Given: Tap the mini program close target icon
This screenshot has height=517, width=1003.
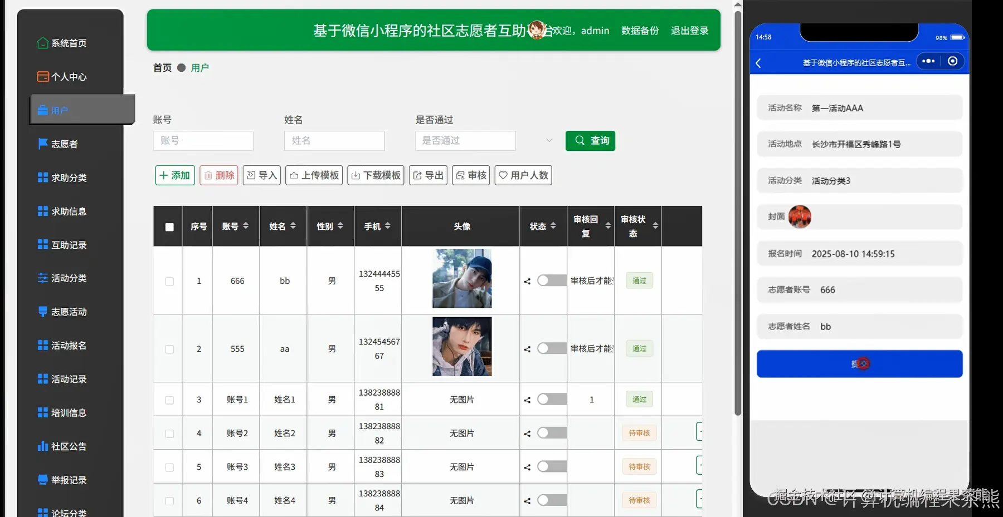Looking at the screenshot, I should 953,61.
